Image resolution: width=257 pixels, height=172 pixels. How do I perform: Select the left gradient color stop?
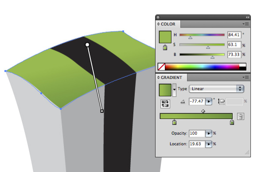pyautogui.click(x=175, y=122)
